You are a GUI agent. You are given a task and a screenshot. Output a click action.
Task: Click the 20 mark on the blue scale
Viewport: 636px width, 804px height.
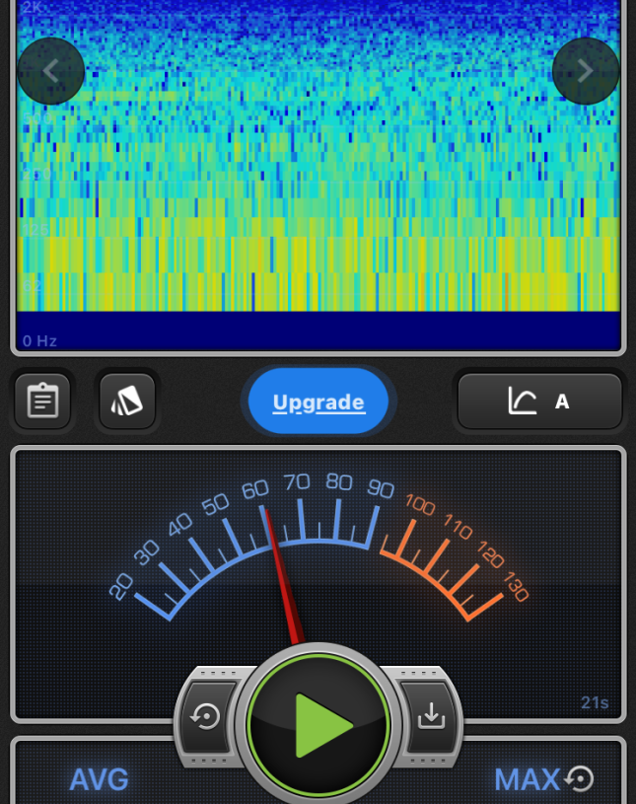pyautogui.click(x=121, y=588)
